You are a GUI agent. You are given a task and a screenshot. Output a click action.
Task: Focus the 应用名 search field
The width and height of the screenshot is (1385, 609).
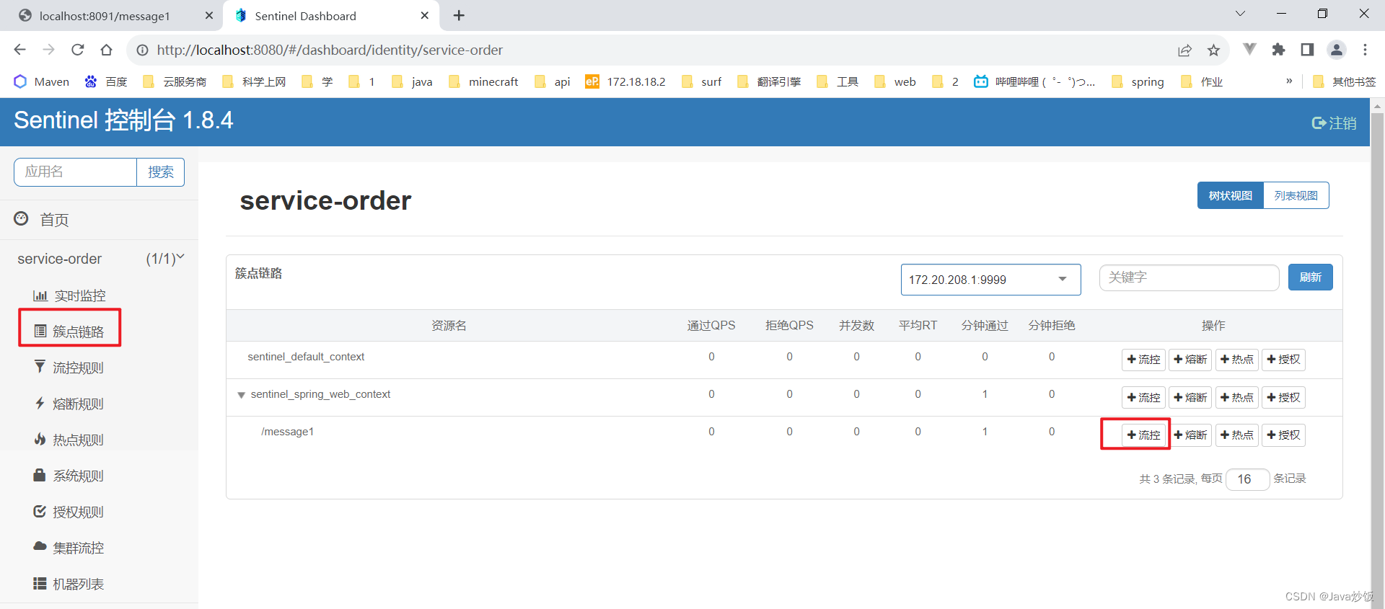(x=75, y=172)
